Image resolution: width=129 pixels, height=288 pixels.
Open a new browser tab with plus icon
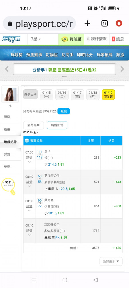pyautogui.click(x=87, y=23)
